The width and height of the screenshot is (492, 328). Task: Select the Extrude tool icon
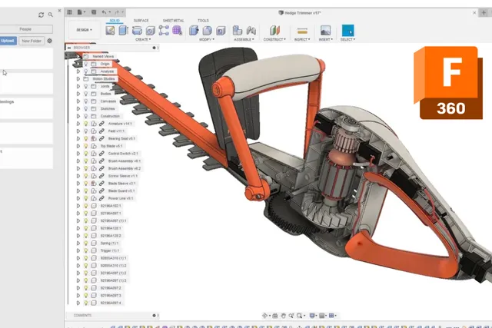(123, 31)
